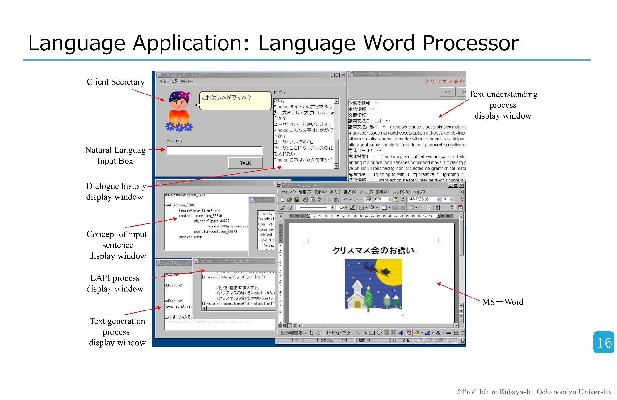Insert WordArt from drawing toolbar
This screenshot has width=617, height=400.
(401, 333)
